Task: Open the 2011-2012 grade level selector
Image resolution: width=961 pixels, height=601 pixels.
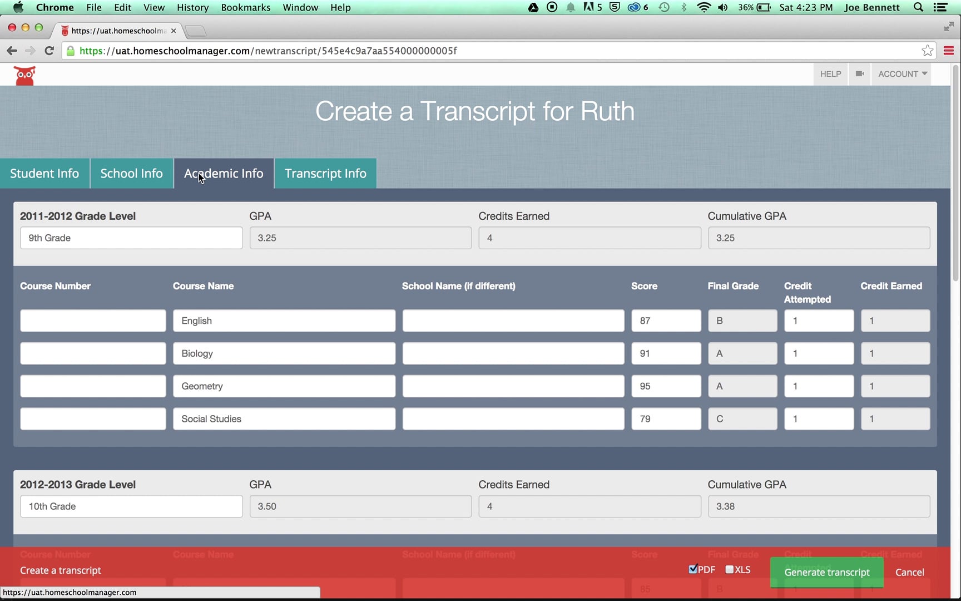Action: tap(131, 238)
